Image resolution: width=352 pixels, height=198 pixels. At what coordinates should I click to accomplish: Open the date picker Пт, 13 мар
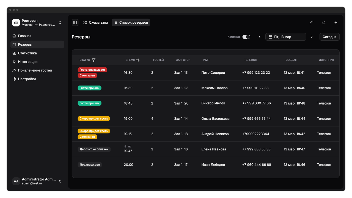click(285, 37)
